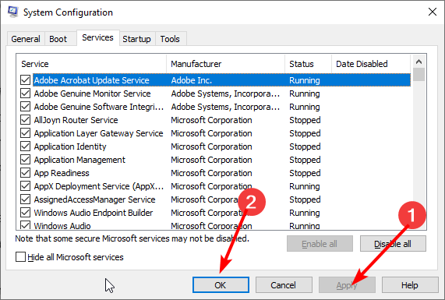Uncheck Adobe Acrobat Update Service

tap(25, 80)
